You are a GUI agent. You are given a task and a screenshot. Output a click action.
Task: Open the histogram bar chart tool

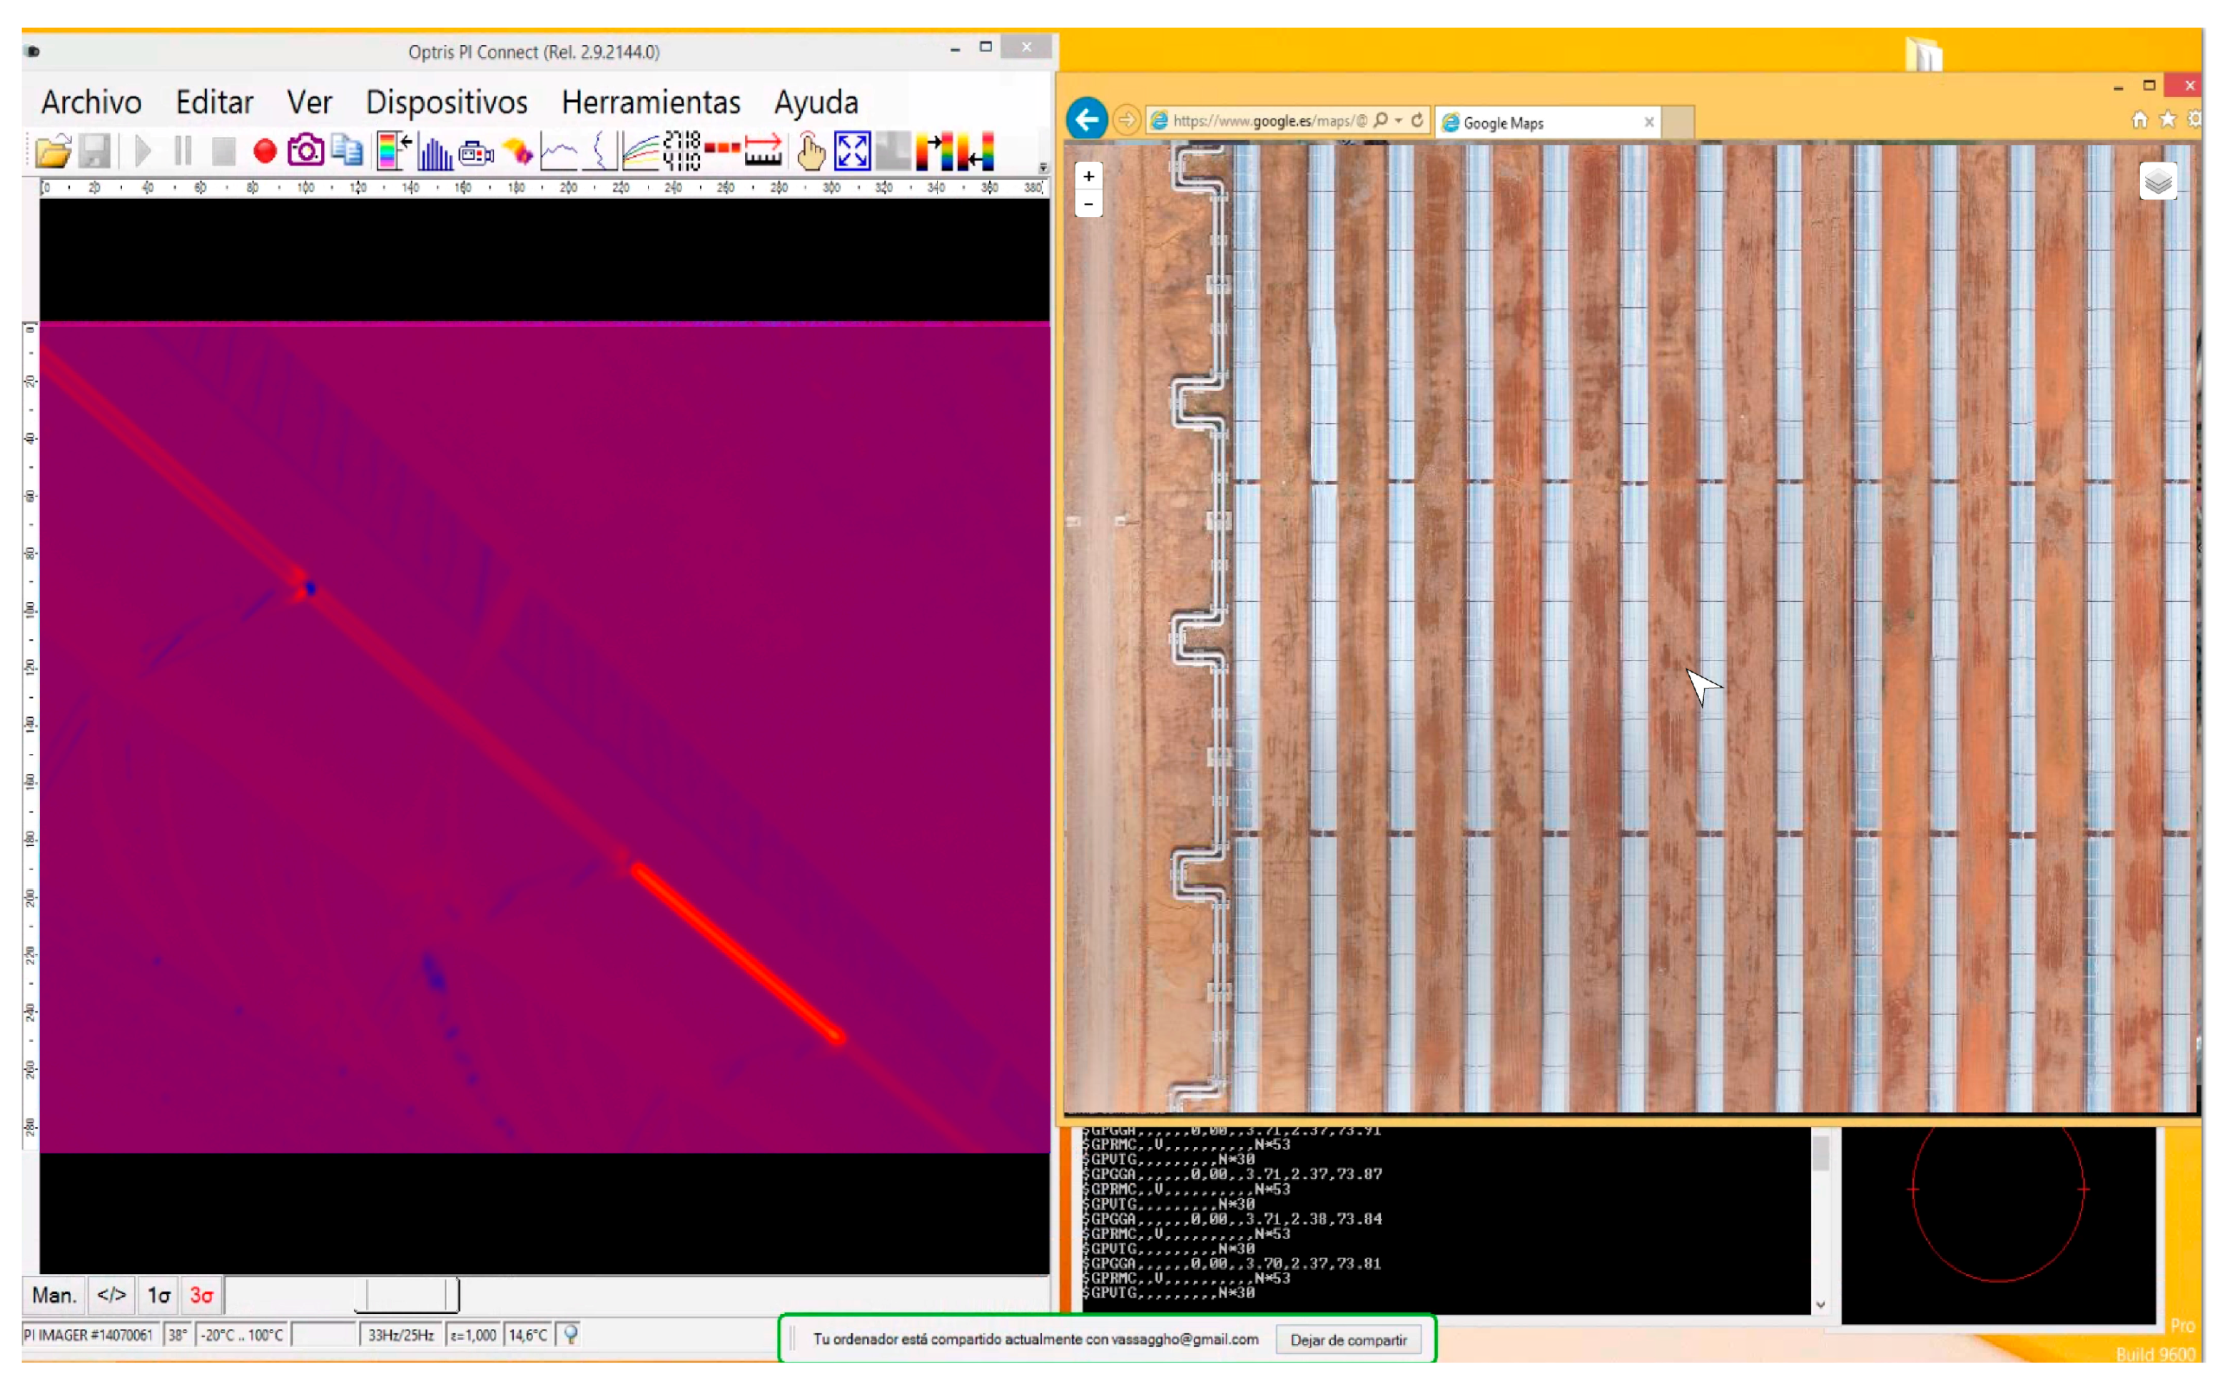click(x=435, y=152)
